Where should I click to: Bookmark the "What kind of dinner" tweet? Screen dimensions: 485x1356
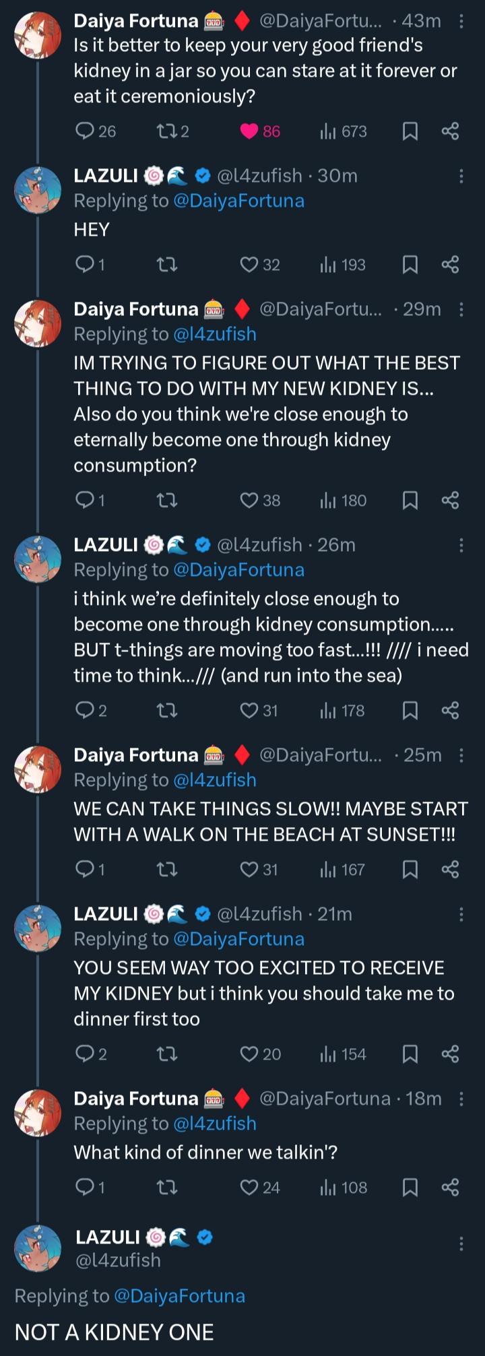click(x=410, y=1188)
